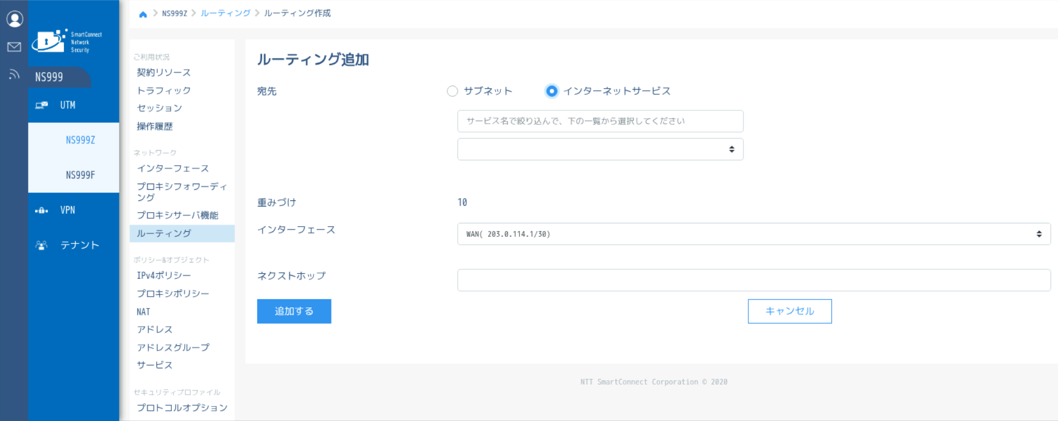The image size is (1058, 421).
Task: Open the user account profile icon
Action: [x=15, y=19]
